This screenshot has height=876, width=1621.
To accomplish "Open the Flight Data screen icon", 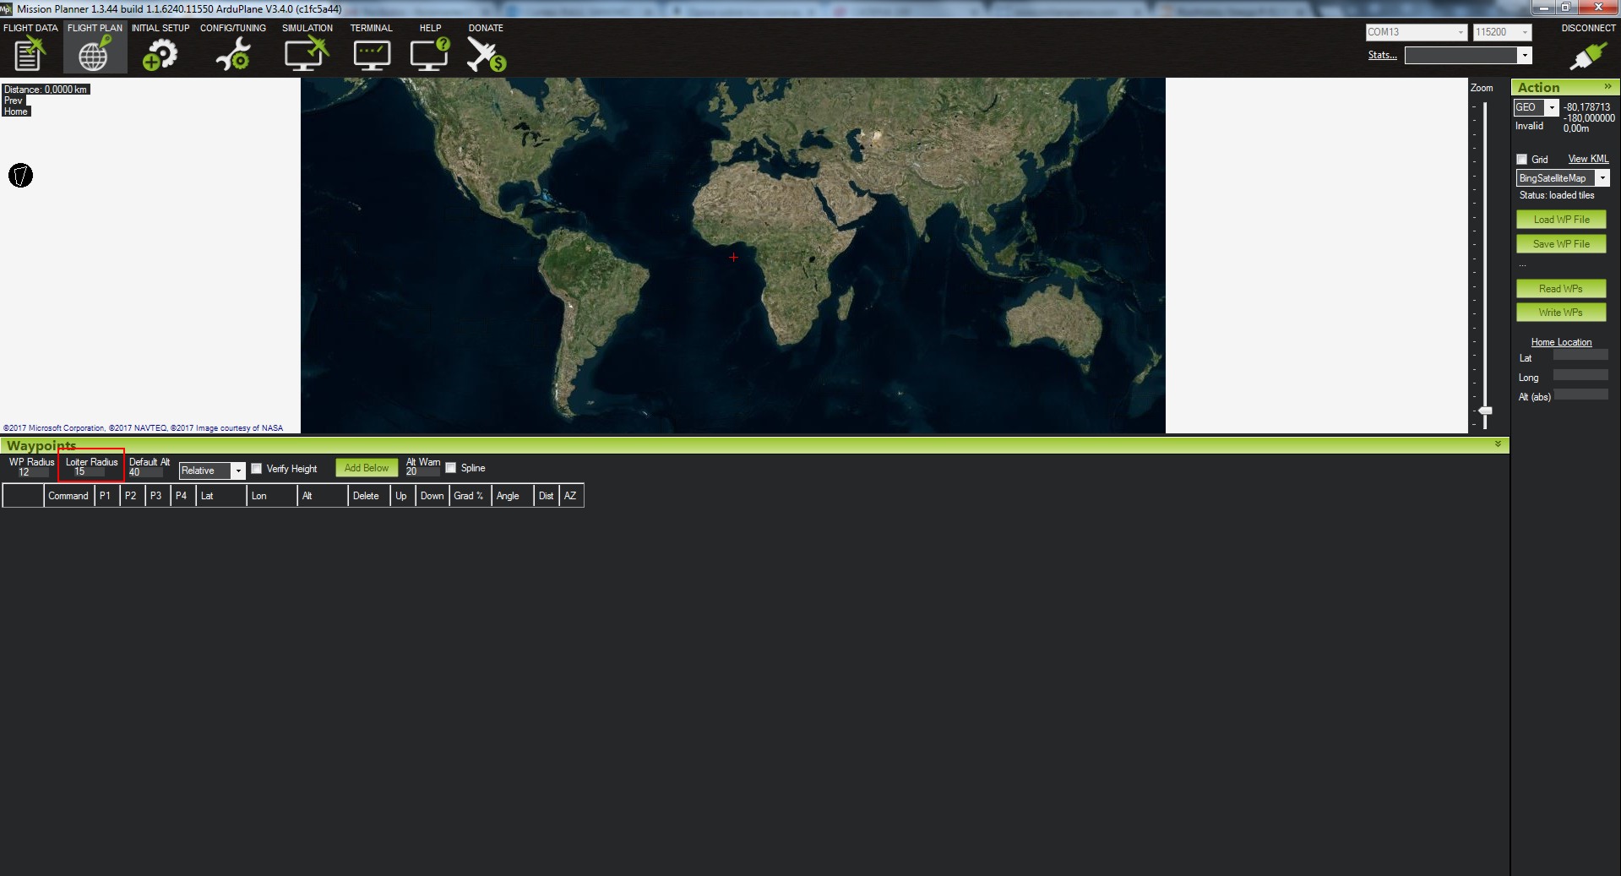I will click(29, 54).
